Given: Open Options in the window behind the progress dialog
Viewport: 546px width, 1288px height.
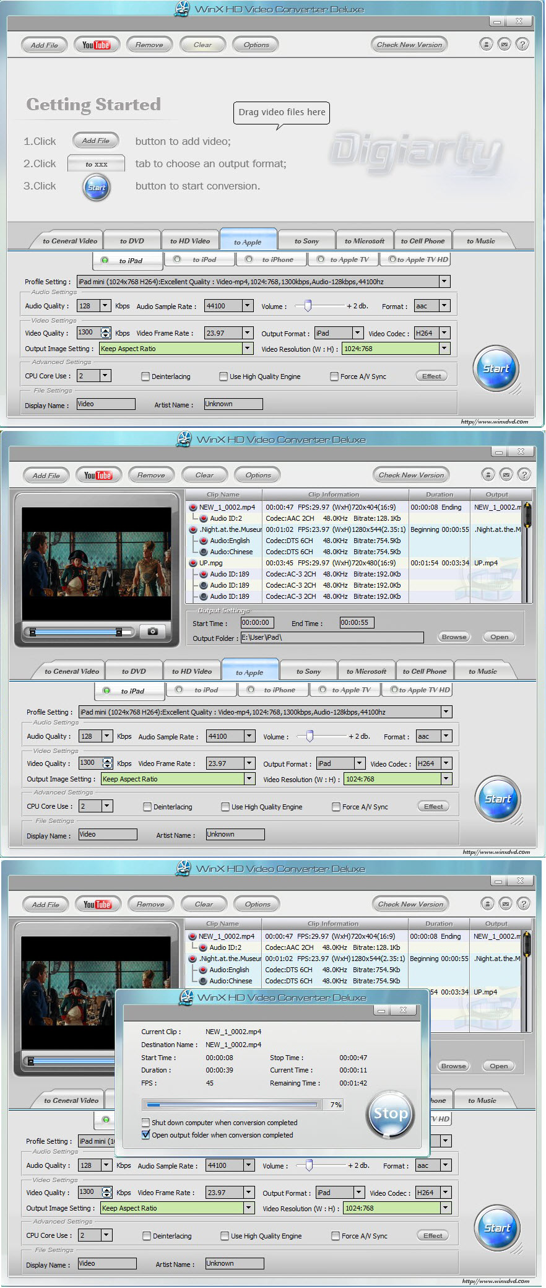Looking at the screenshot, I should 258,904.
